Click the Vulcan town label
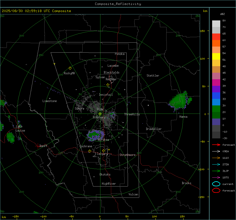 coord(133,194)
